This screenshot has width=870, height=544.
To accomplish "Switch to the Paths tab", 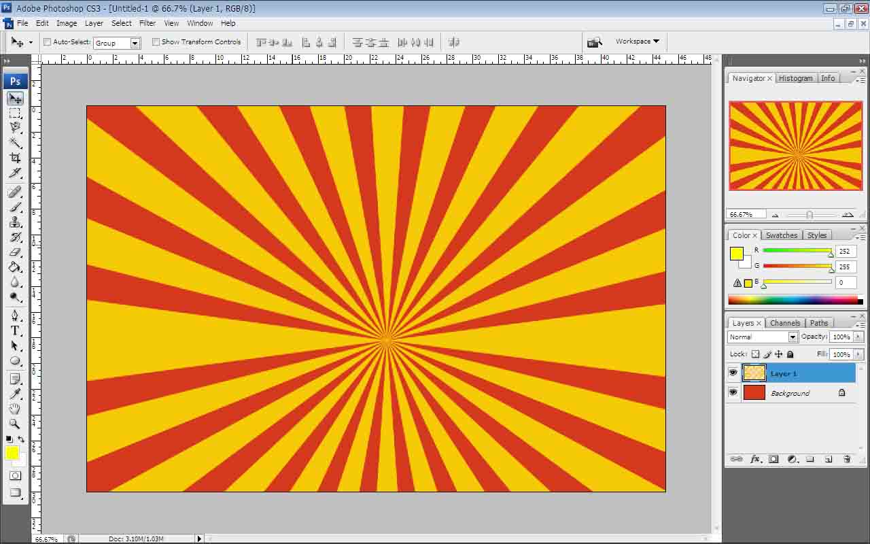I will coord(819,323).
